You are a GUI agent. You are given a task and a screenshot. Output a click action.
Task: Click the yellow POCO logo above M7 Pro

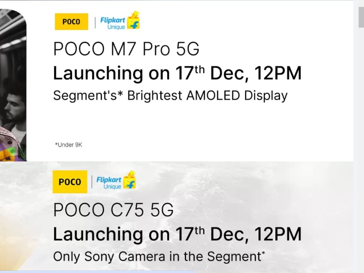point(71,22)
